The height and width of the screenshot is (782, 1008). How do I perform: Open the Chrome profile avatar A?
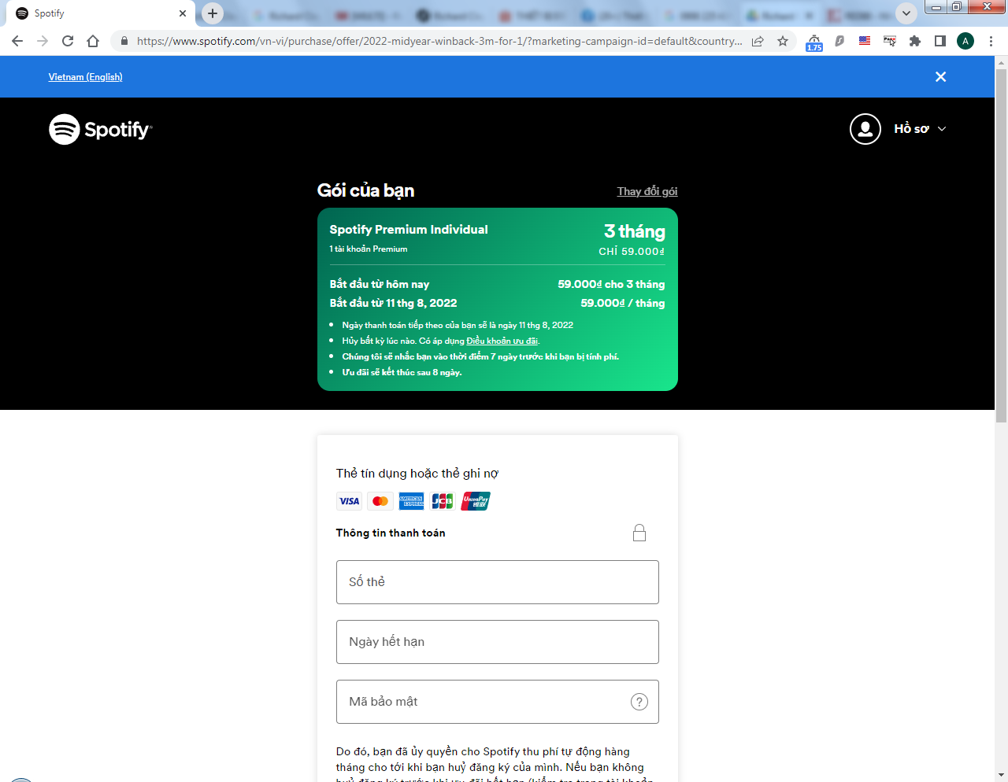965,41
